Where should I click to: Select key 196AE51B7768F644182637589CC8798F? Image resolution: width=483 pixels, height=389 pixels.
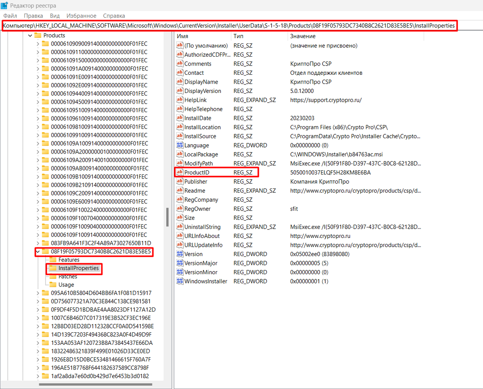tap(100, 368)
